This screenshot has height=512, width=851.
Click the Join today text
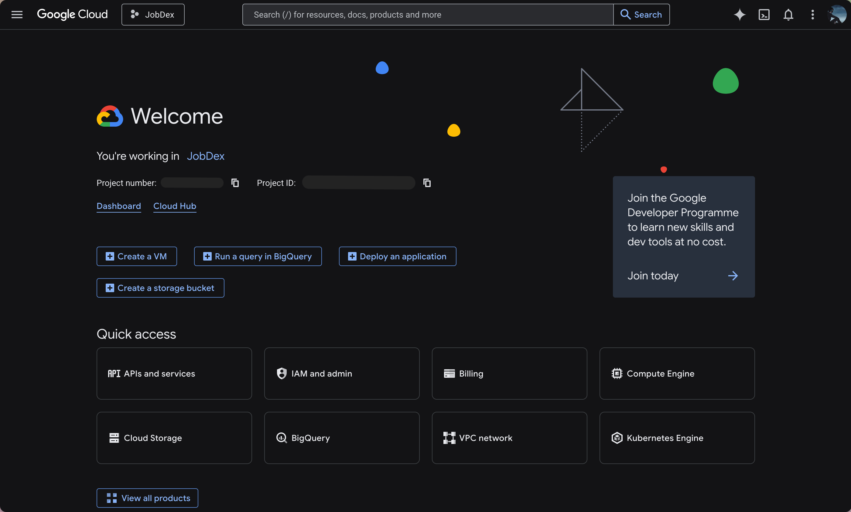coord(653,276)
